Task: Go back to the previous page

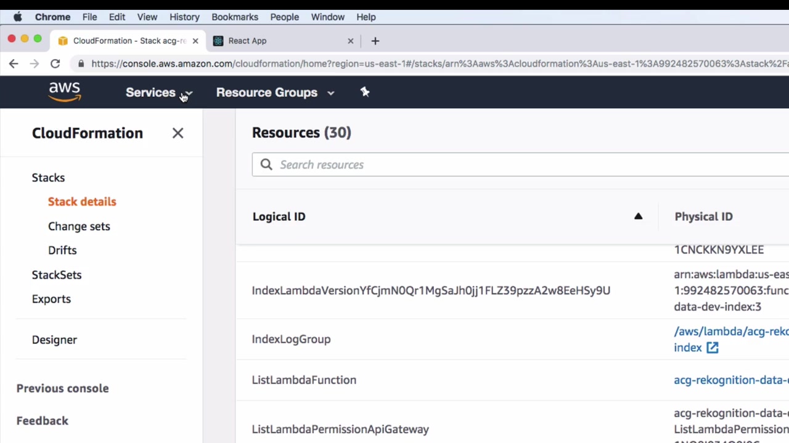Action: (x=14, y=63)
